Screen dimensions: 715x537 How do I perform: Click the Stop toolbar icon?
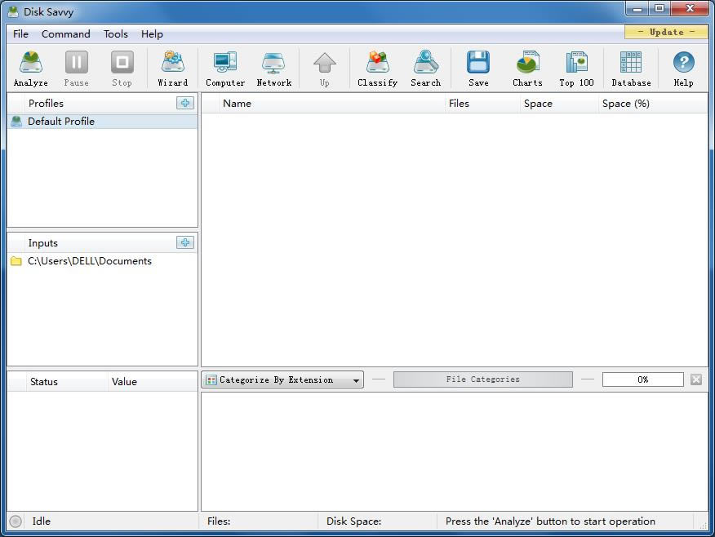click(122, 69)
